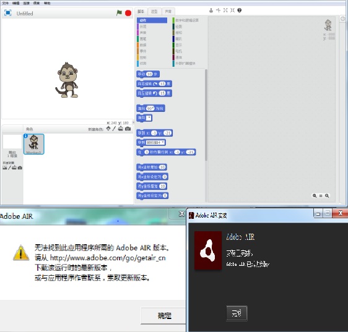Open the 编辑 menu
The width and height of the screenshot is (348, 332).
pyautogui.click(x=15, y=3)
